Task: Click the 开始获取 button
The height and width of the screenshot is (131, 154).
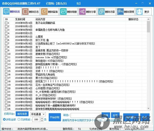Action: click(55, 117)
